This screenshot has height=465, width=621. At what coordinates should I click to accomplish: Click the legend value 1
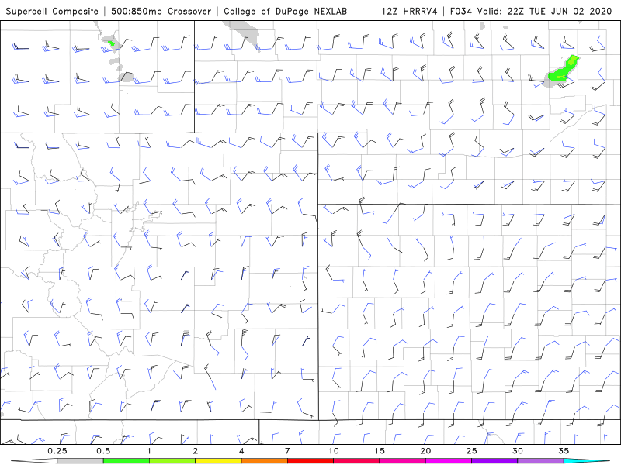coord(149,451)
